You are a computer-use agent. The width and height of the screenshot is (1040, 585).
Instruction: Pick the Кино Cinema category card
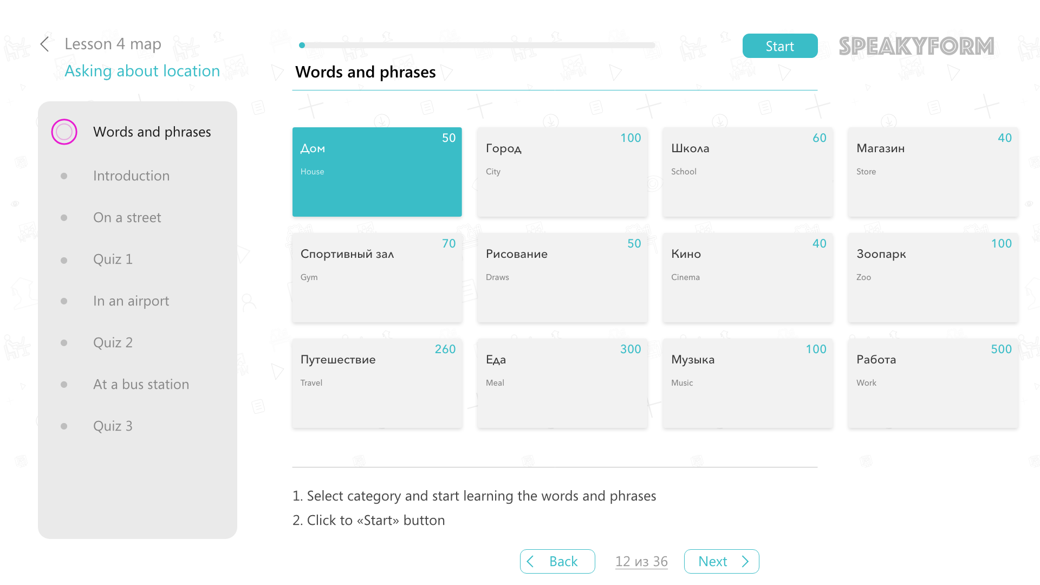(x=747, y=278)
